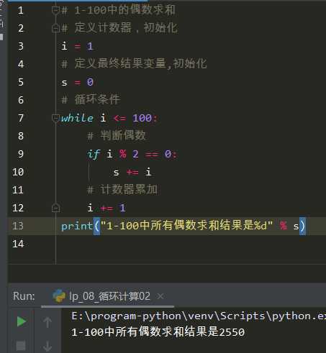
Task: Collapse the comment block fold at line 1
Action: pos(55,10)
